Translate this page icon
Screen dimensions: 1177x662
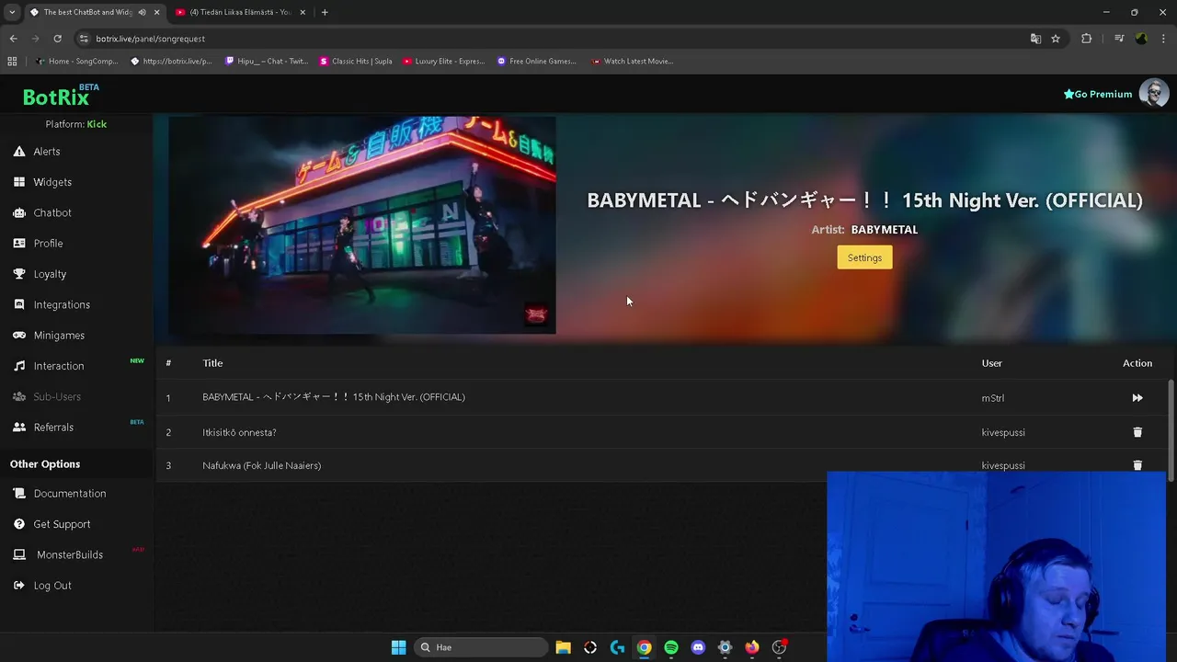1035,39
